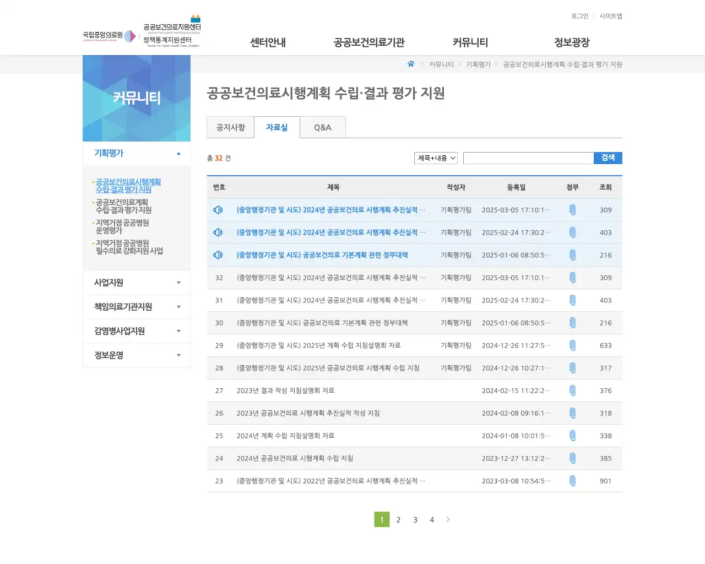Screen dimensions: 705x564
Task: Expand the 정보운영 sidebar menu
Action: [137, 355]
